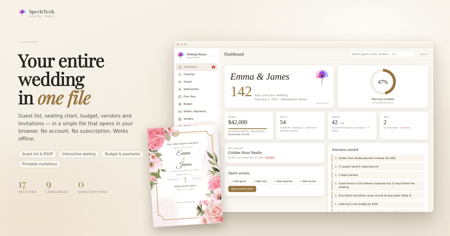The height and width of the screenshot is (236, 450).
Task: Click the Checklist list icon in the sidebar
Action: tap(180, 74)
